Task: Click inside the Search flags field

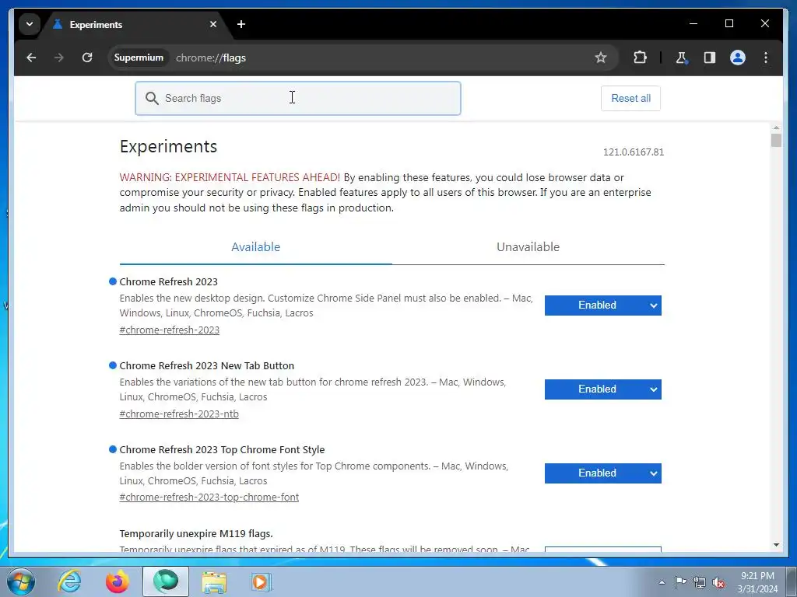Action: (298, 99)
